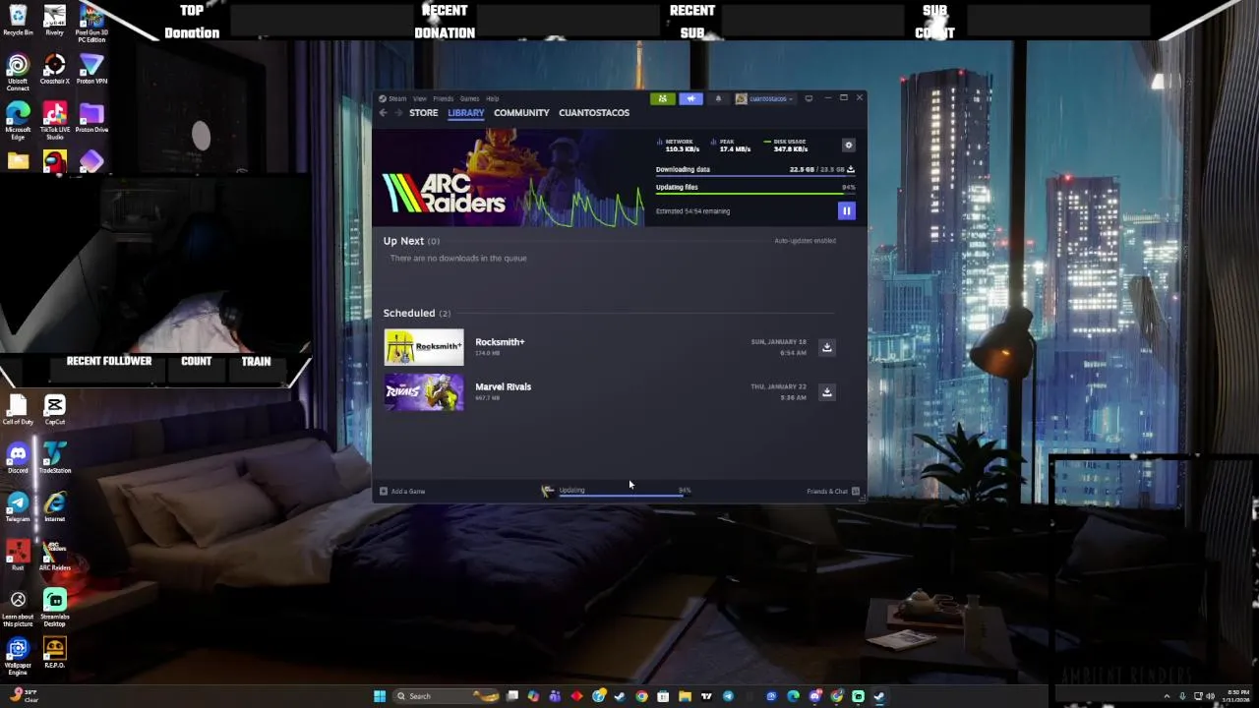Click the Steam friends green button
The image size is (1259, 708).
662,98
